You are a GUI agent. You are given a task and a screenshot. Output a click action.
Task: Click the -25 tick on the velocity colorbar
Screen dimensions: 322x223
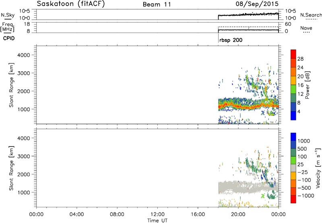303,172
